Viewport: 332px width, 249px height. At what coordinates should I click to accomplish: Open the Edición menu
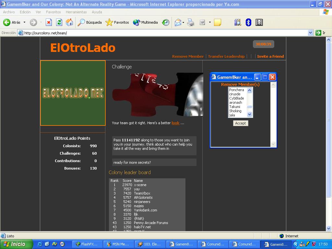pos(25,12)
